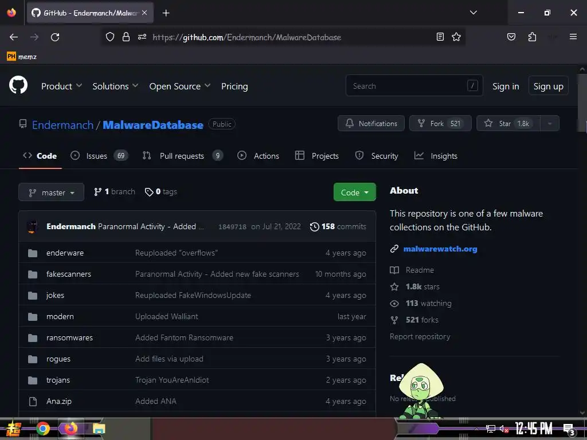Screen dimensions: 587x440
Task: View the 1 branch link
Action: 115,191
